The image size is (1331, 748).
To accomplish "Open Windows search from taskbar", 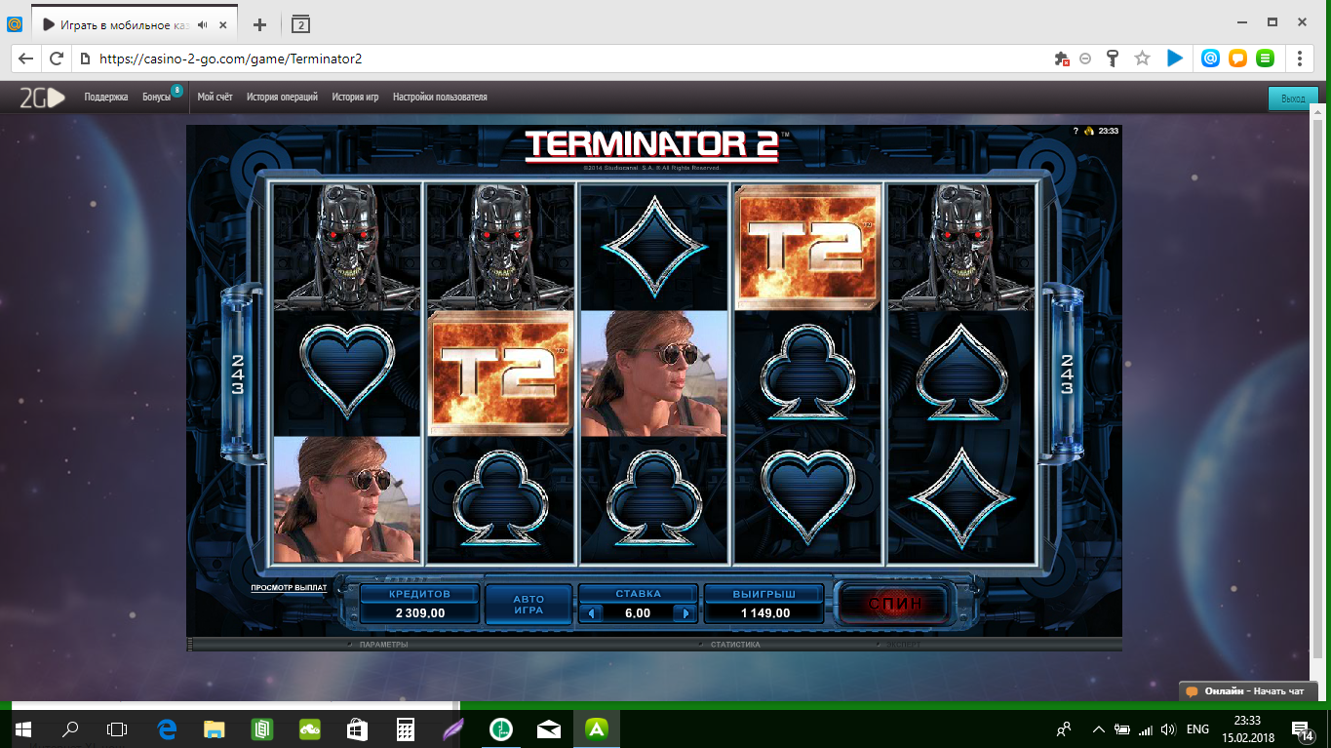I will point(70,728).
